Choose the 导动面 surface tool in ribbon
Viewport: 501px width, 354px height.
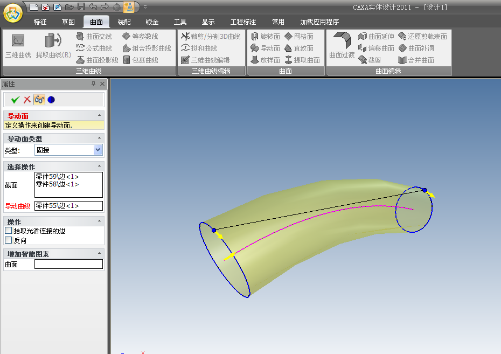pos(266,48)
